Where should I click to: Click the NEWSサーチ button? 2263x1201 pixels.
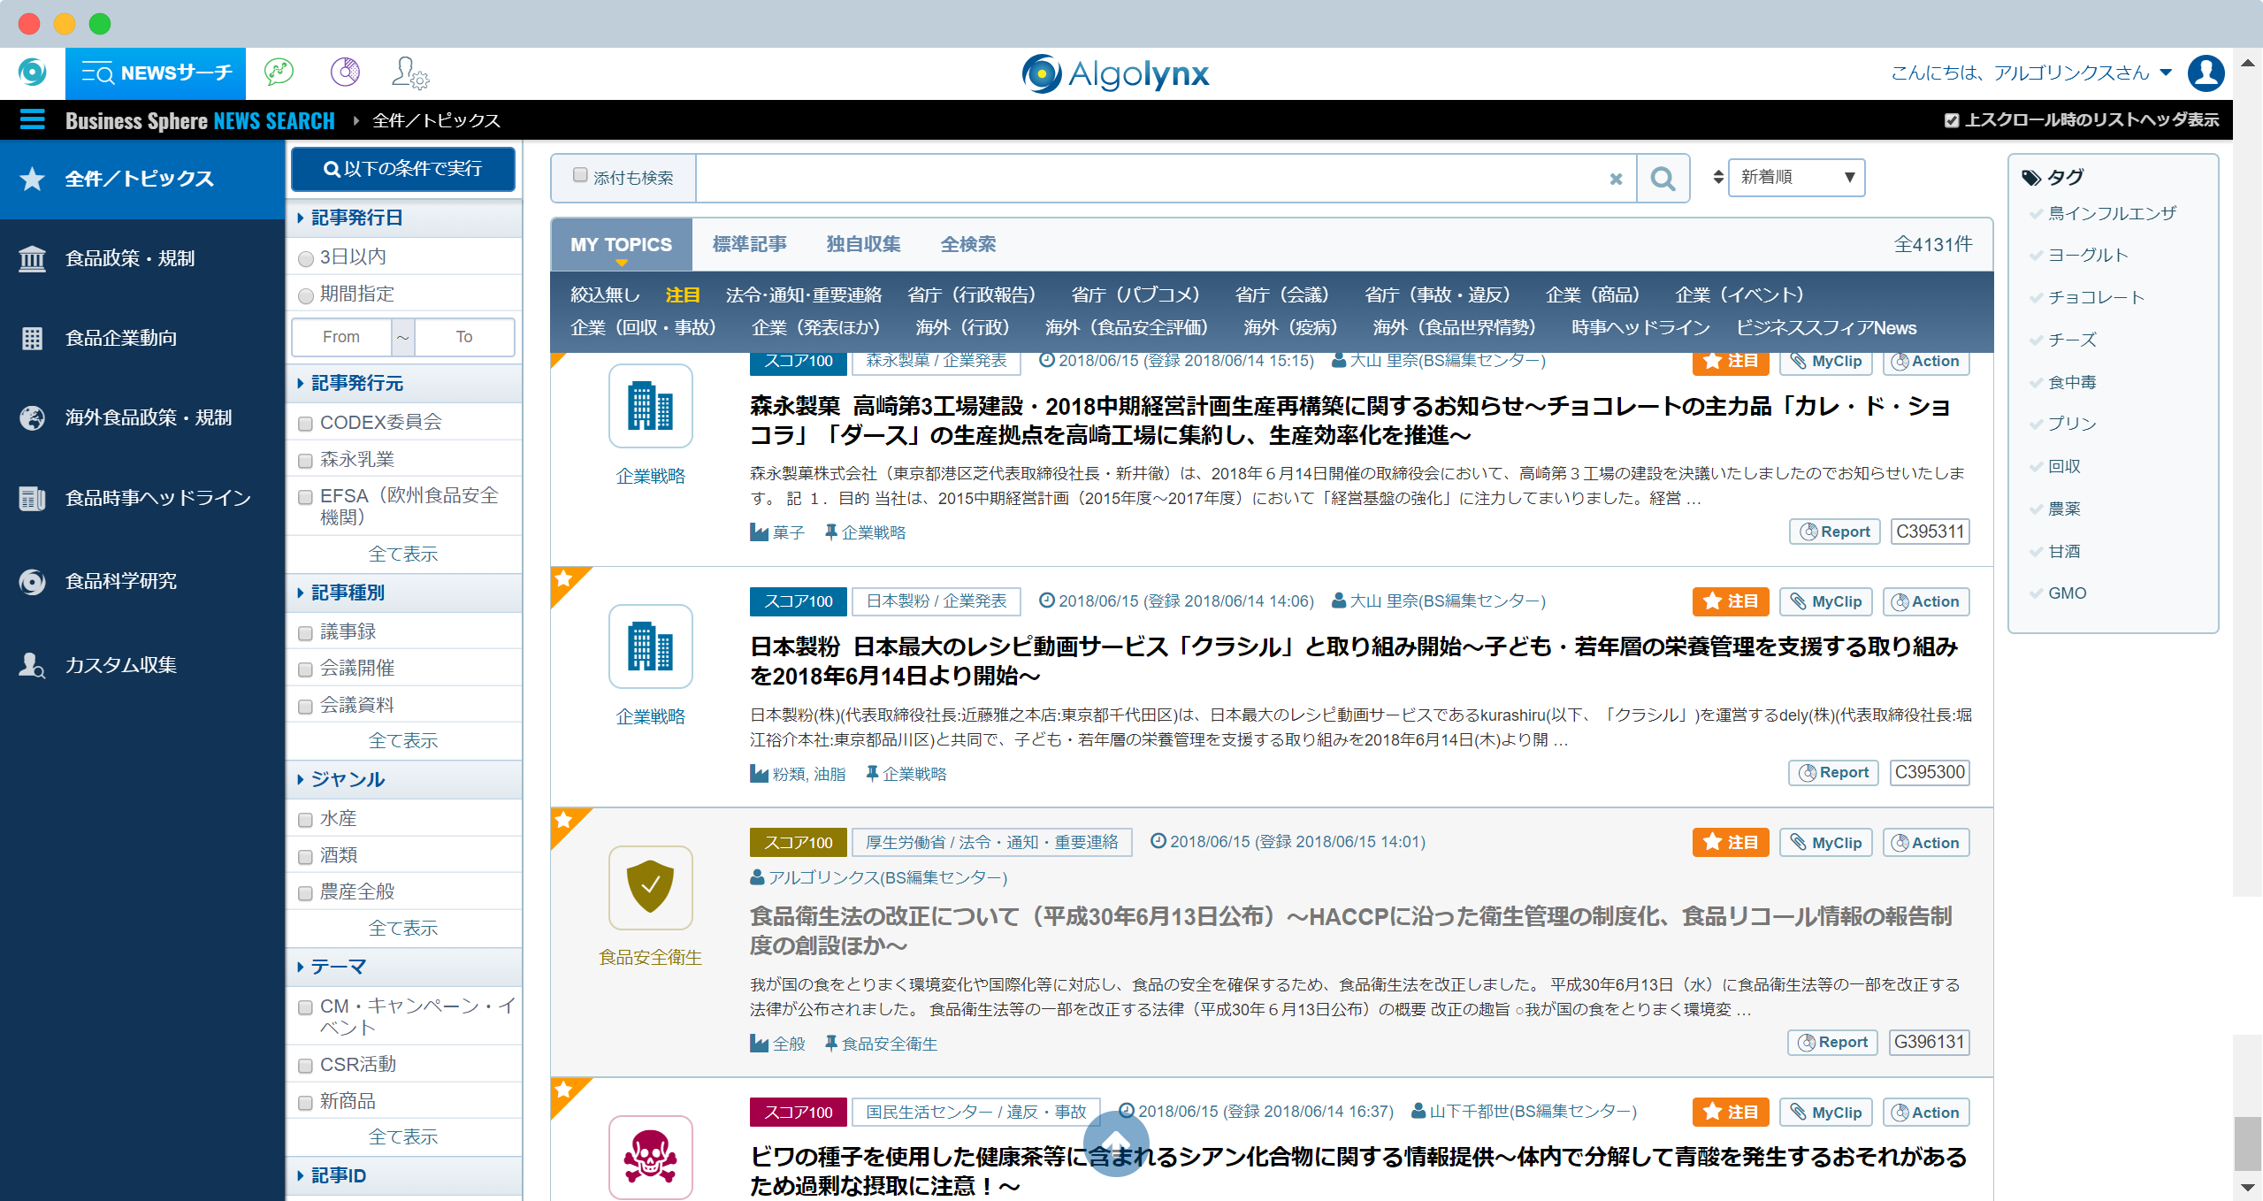click(x=156, y=73)
